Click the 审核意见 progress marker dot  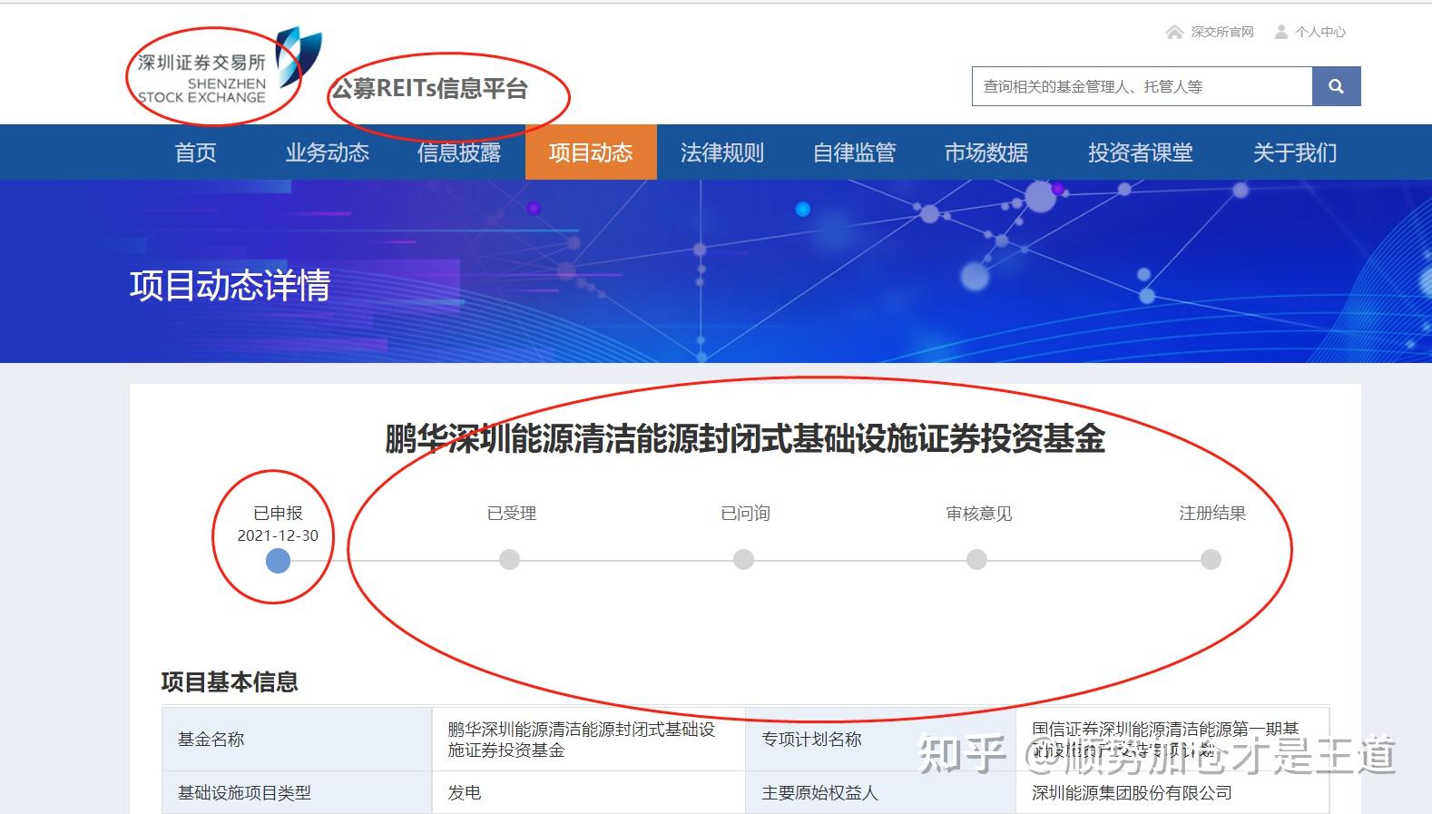point(976,560)
